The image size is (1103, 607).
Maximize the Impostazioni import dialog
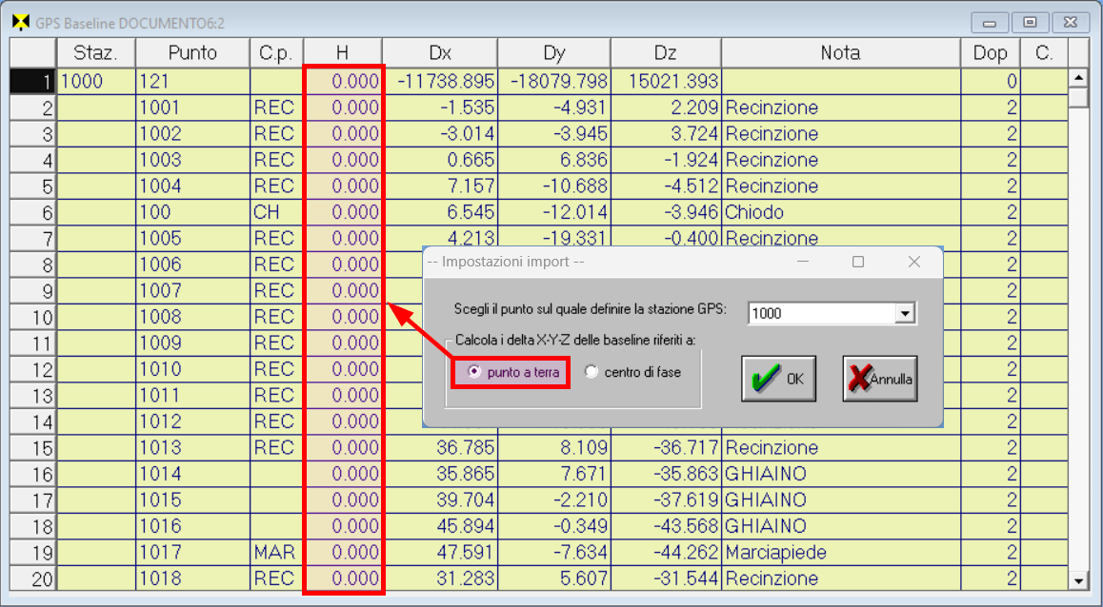(858, 262)
